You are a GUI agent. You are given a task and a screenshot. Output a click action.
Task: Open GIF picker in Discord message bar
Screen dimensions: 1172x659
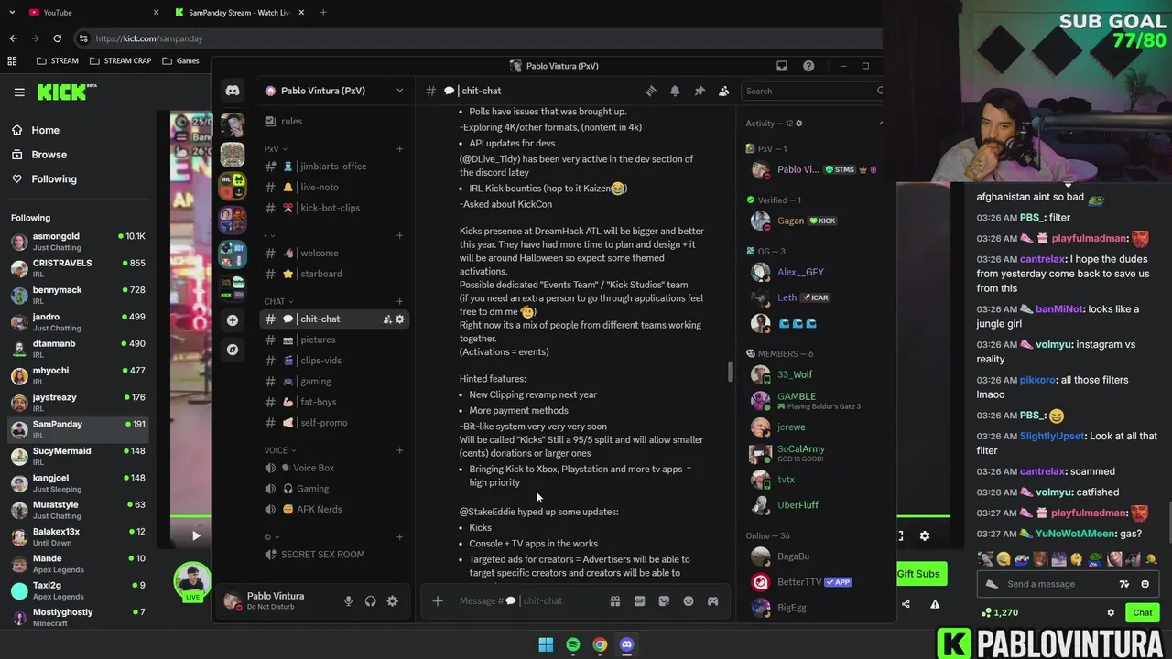click(x=639, y=601)
